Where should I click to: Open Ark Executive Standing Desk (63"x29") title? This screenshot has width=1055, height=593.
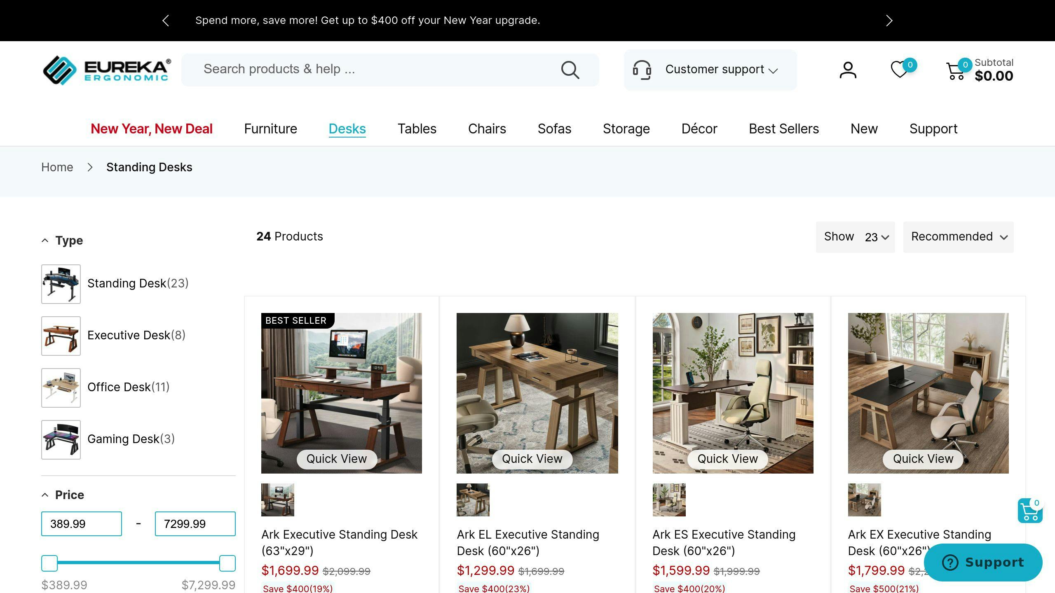340,543
